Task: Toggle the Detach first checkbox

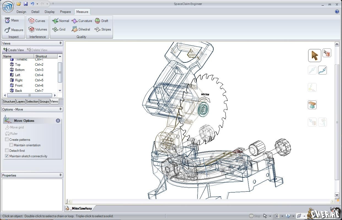Action: 7,150
